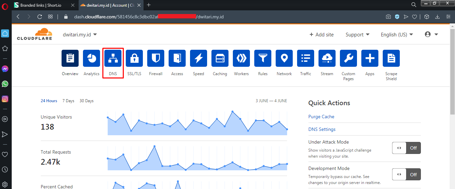Expand the Support dropdown

click(x=357, y=34)
